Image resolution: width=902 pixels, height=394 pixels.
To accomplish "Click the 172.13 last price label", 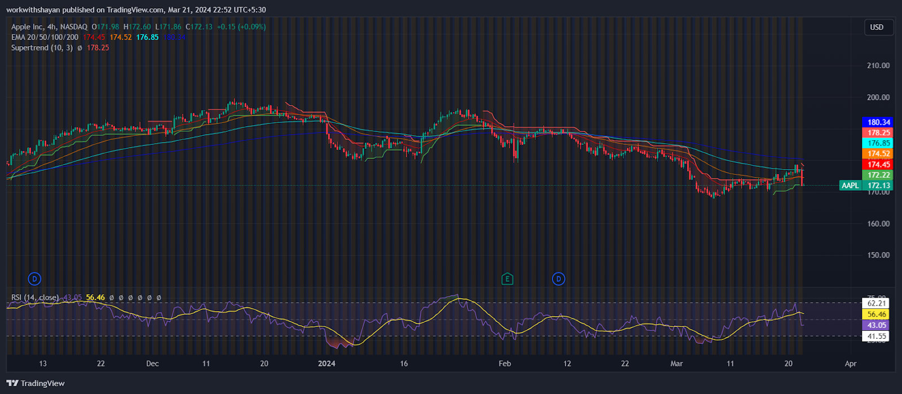I will click(x=878, y=185).
